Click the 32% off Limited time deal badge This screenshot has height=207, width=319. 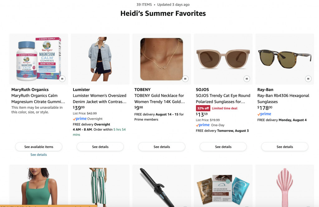[217, 108]
